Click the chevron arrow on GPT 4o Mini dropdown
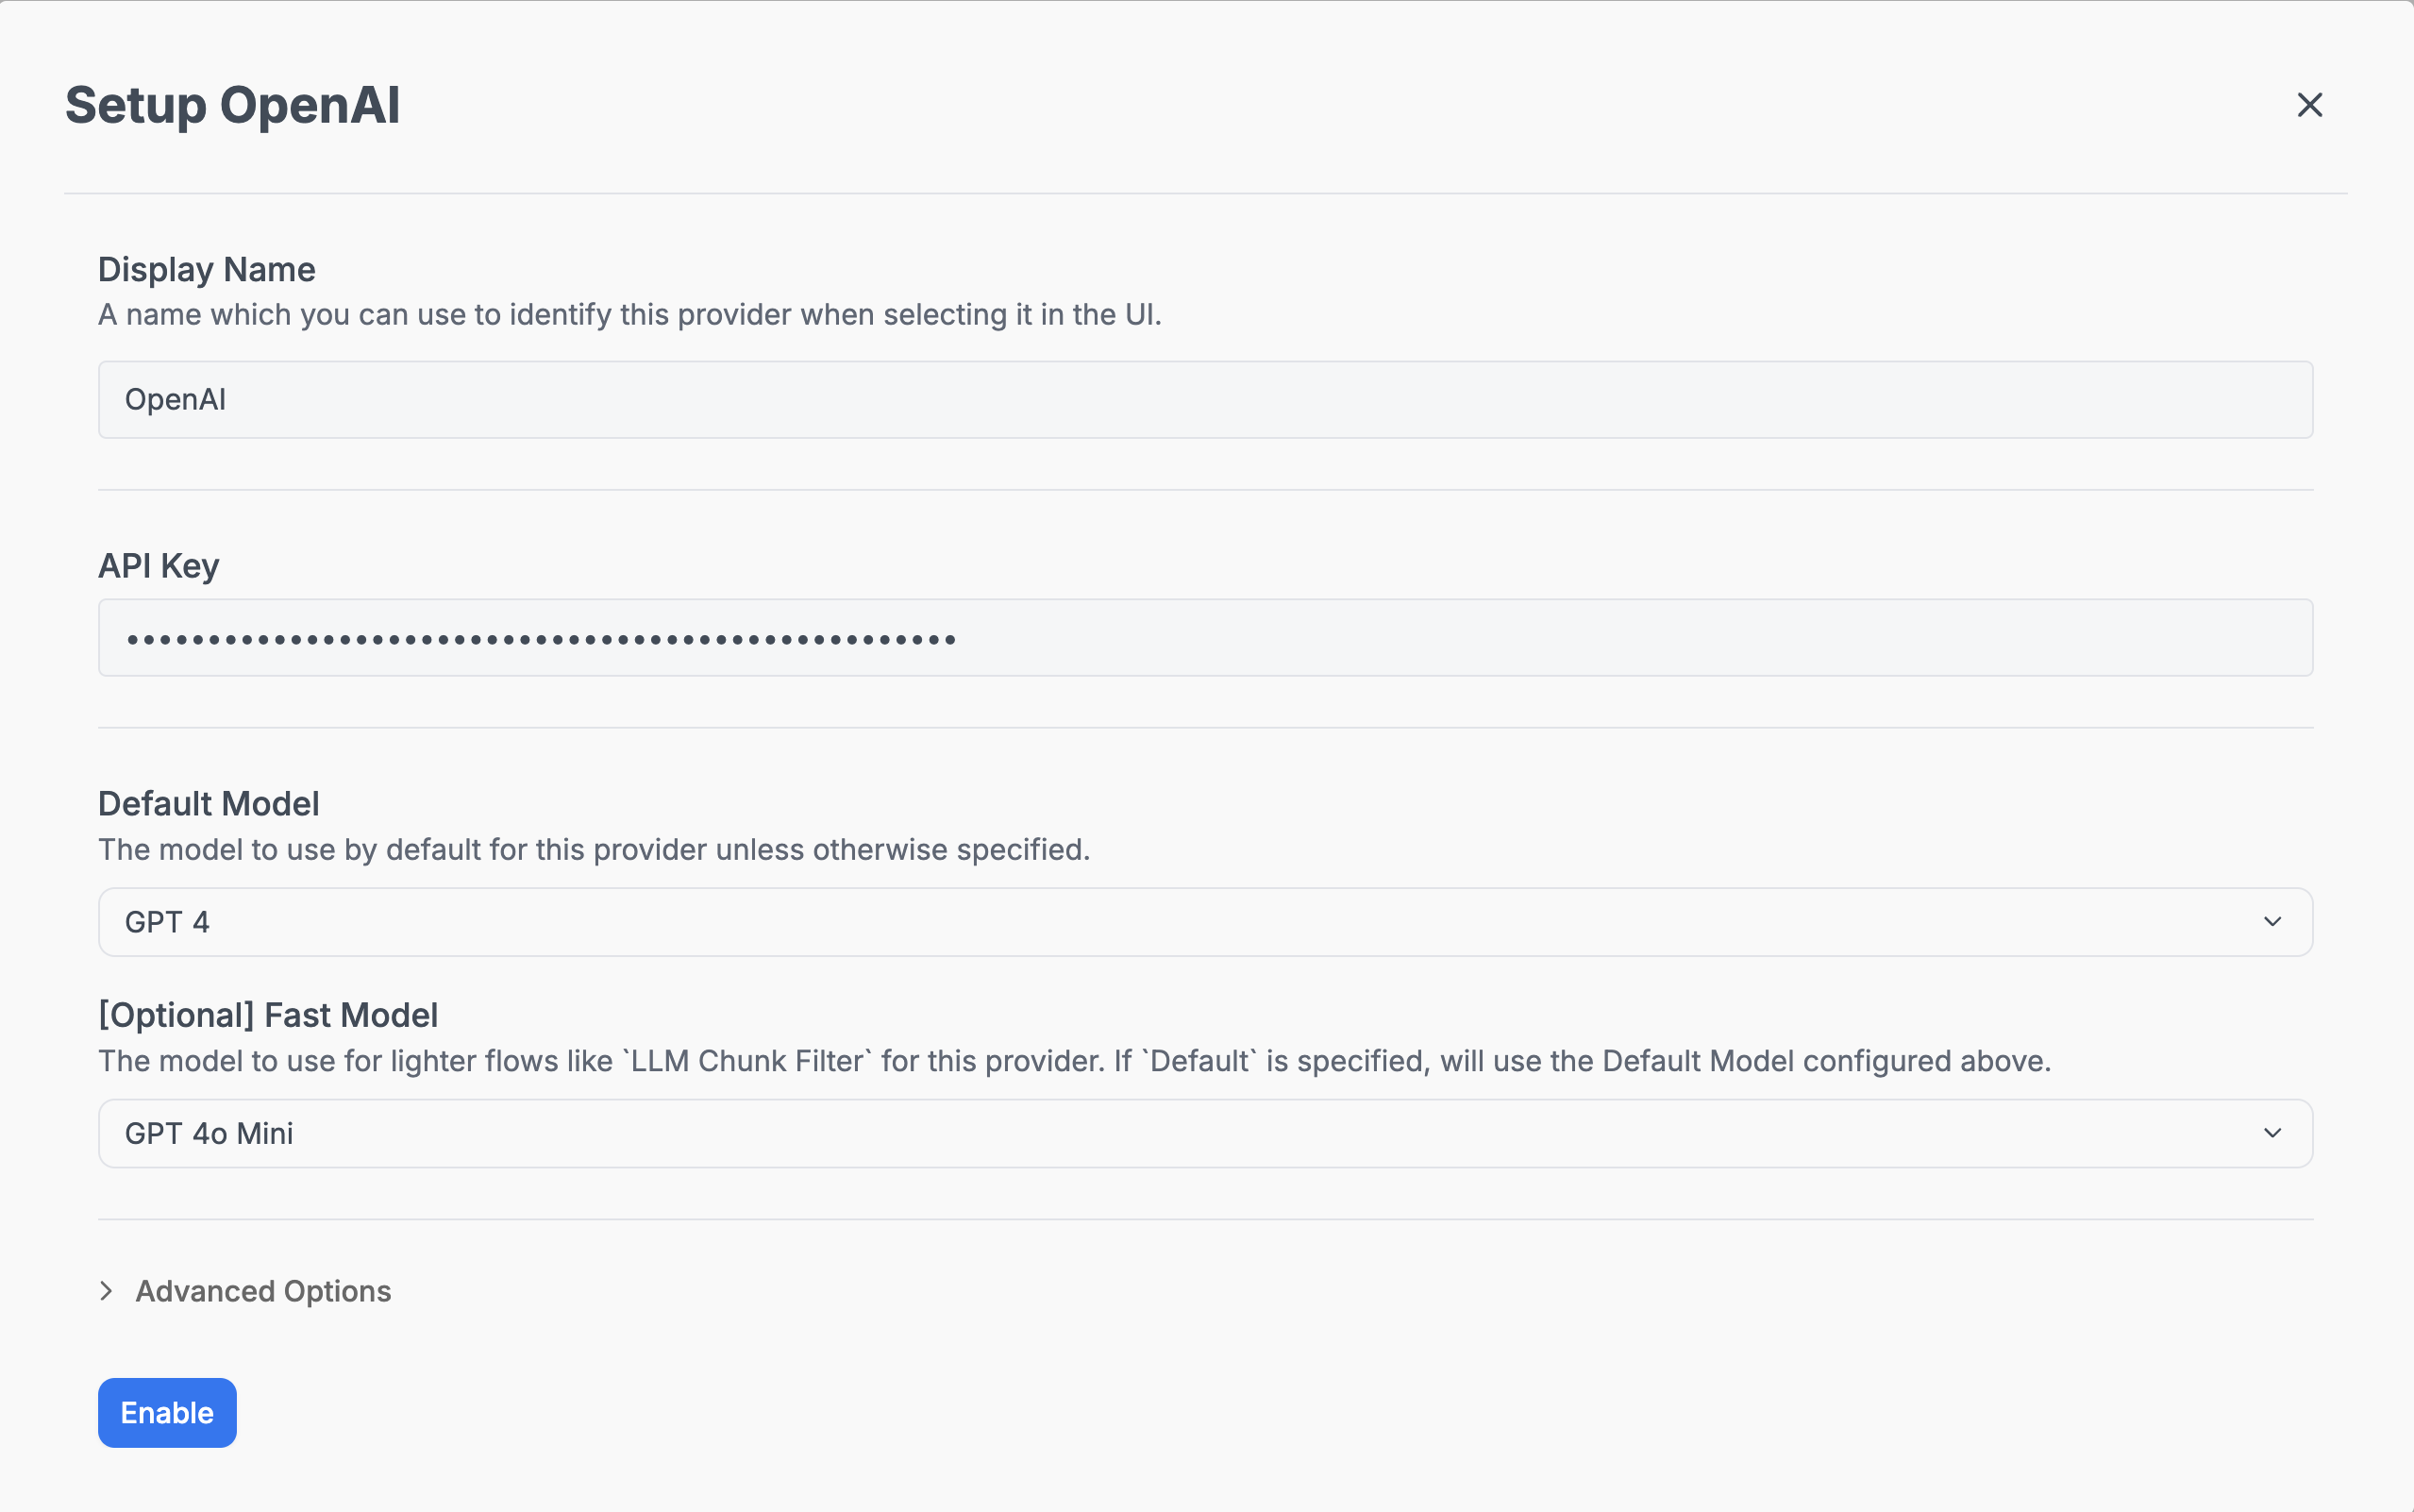This screenshot has height=1512, width=2414. [x=2272, y=1133]
